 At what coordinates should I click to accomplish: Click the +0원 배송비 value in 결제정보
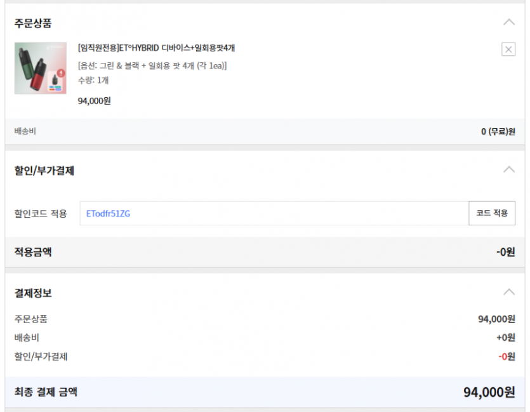(x=505, y=338)
